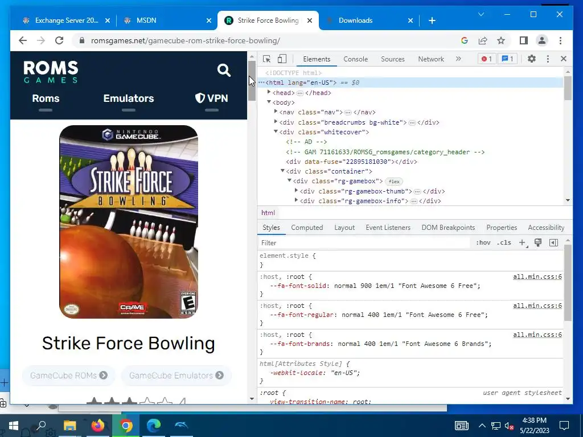Expand the head element node
The image size is (583, 437).
269,92
